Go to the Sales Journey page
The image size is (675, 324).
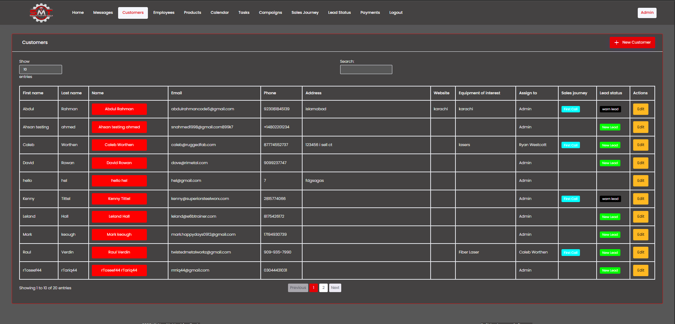(305, 13)
